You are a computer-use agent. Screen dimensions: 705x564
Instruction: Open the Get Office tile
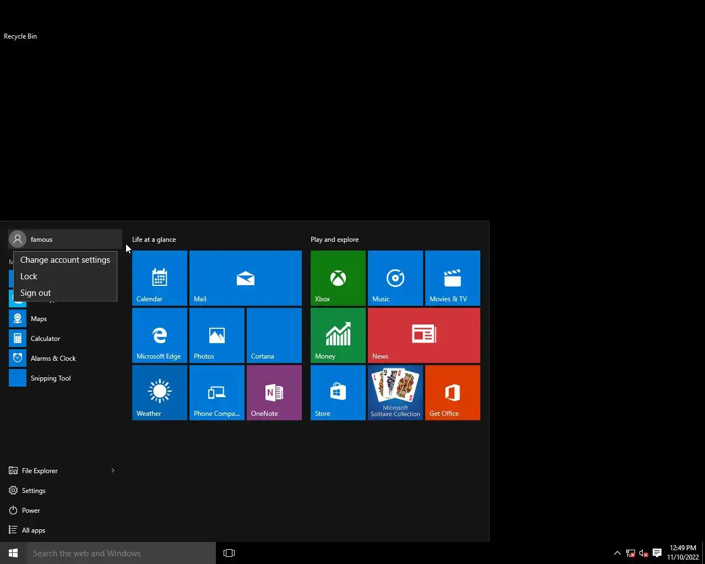pos(453,393)
